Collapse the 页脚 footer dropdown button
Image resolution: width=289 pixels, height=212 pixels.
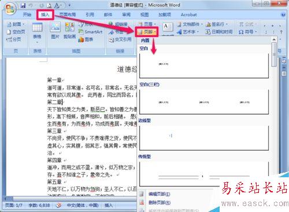147,32
